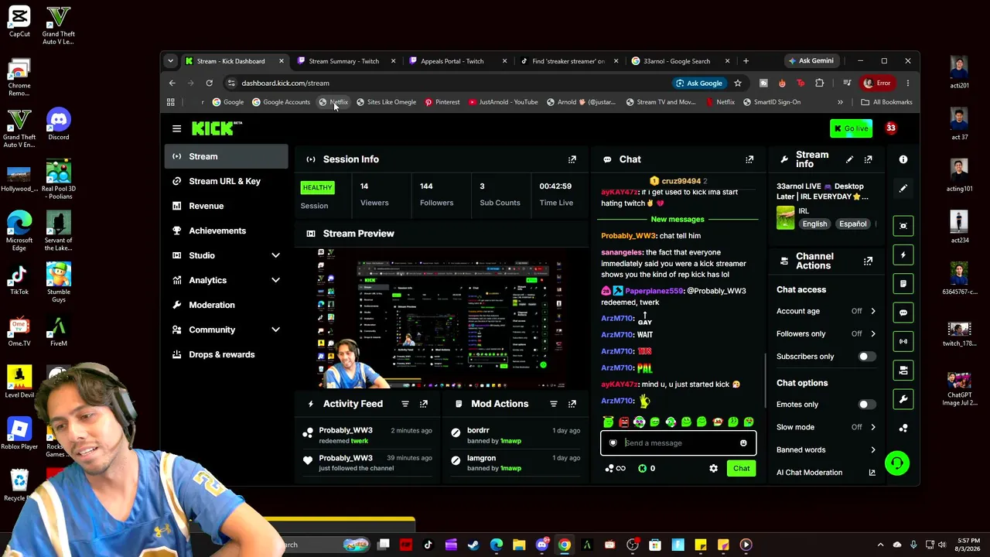Pop out the Session Info panel

pyautogui.click(x=572, y=159)
